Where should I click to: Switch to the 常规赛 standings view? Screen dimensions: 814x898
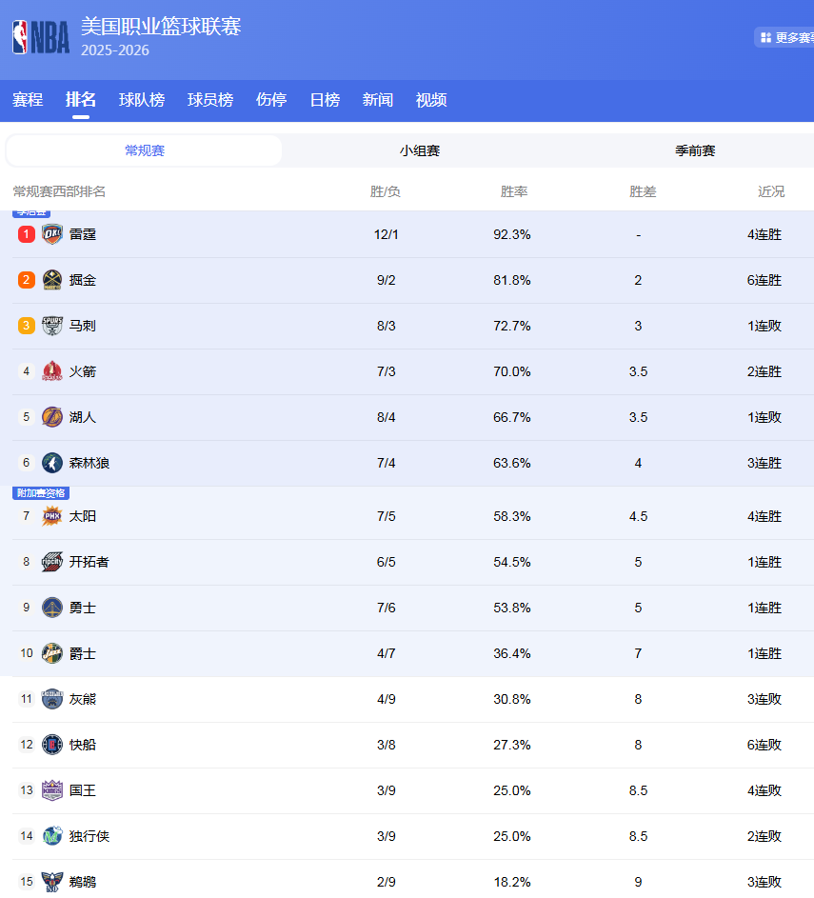[x=145, y=150]
